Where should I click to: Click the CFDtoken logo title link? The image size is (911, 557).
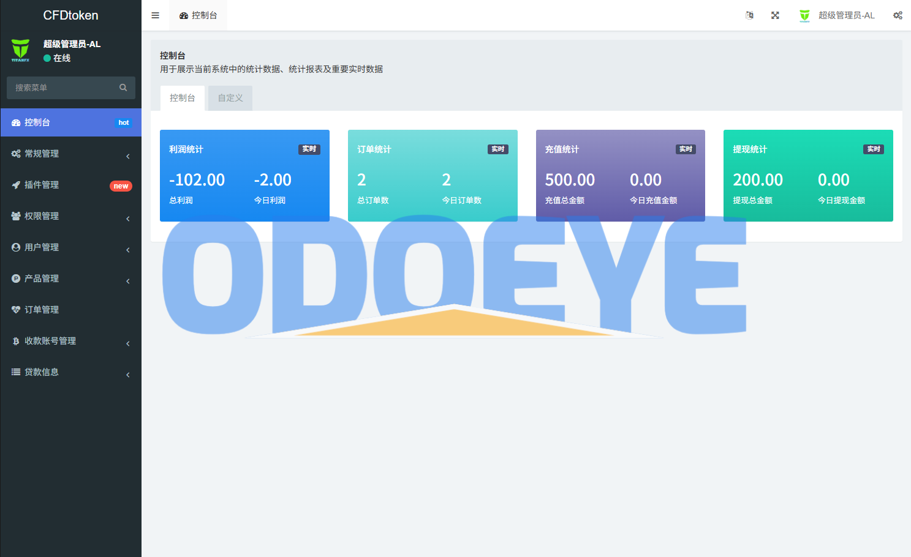click(x=70, y=15)
